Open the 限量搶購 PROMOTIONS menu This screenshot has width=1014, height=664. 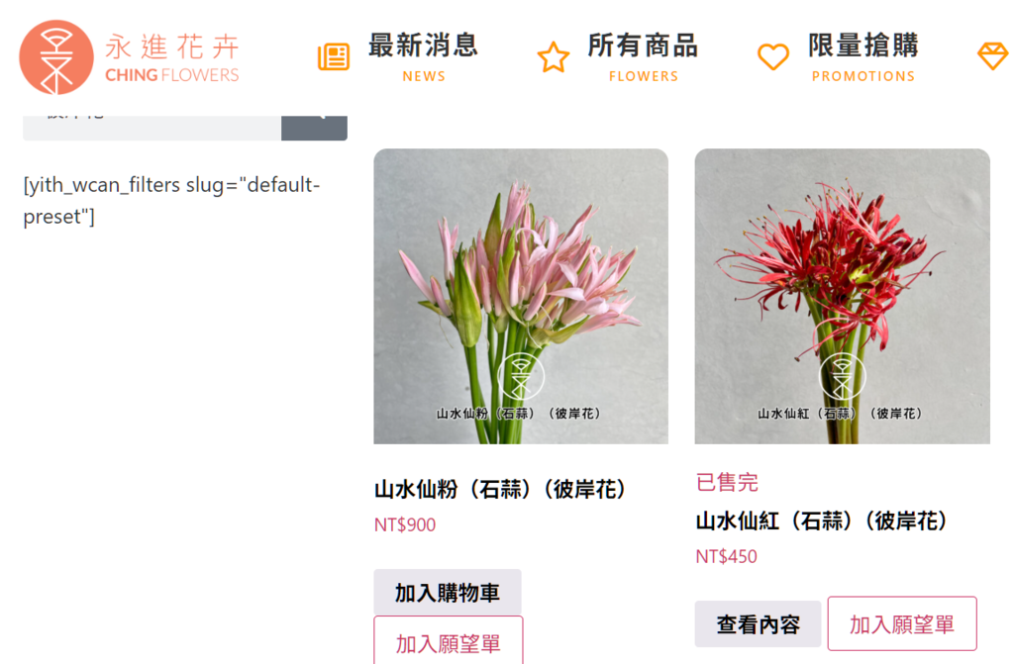click(863, 56)
